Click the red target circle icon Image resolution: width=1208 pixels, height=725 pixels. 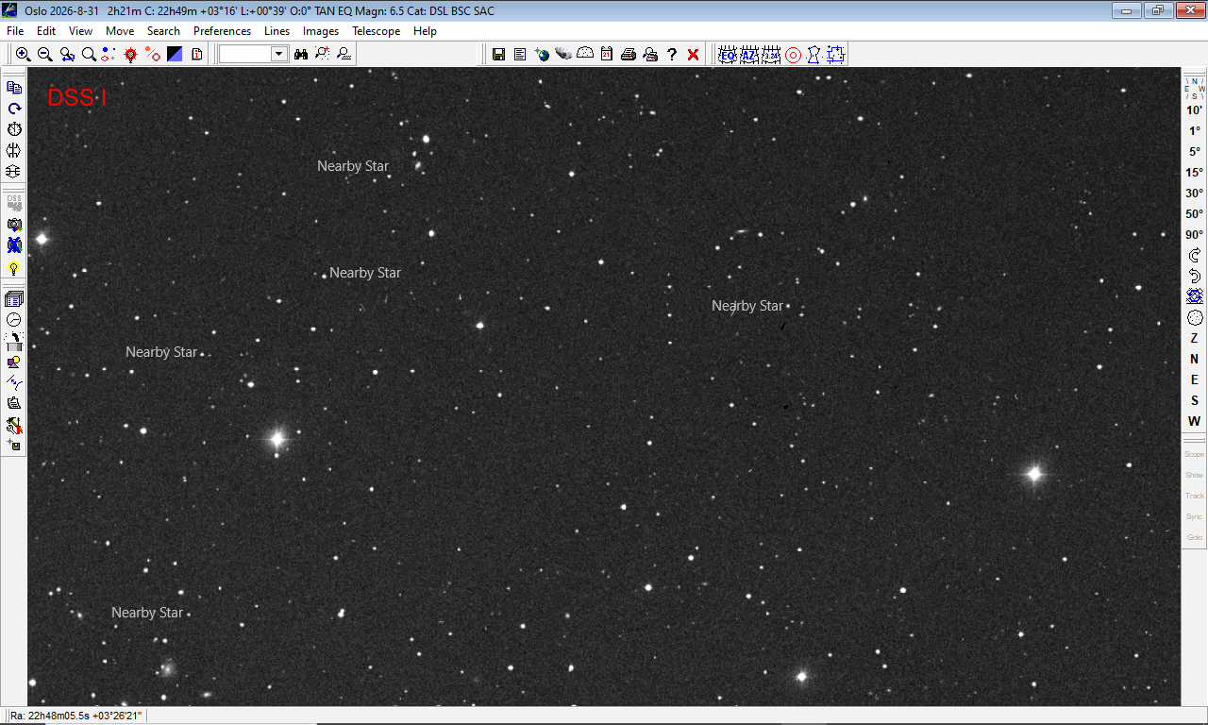tap(793, 55)
